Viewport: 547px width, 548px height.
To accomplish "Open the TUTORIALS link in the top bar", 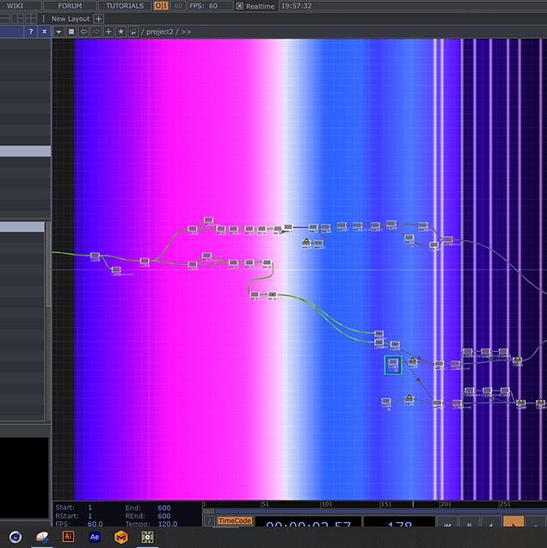I will coord(125,5).
